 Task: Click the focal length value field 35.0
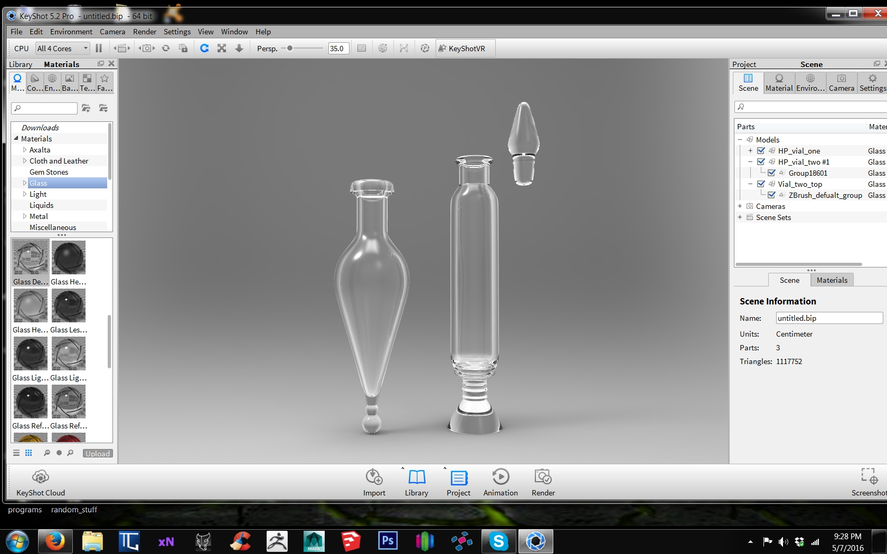[338, 49]
